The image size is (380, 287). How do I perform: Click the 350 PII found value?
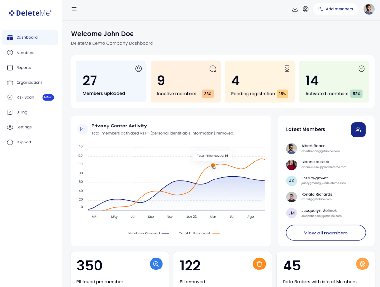pyautogui.click(x=90, y=266)
